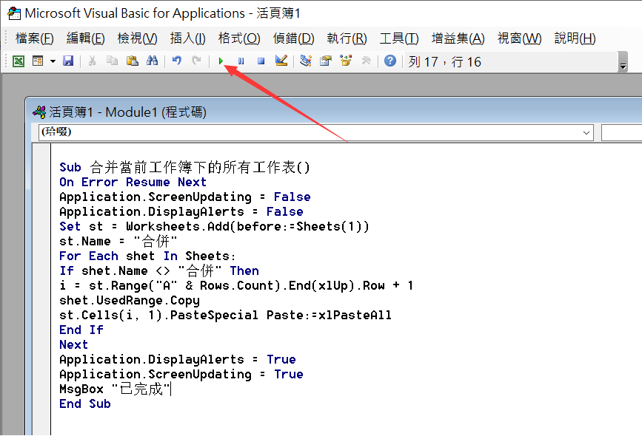
Task: Open the 格式(O) menu
Action: (x=239, y=38)
